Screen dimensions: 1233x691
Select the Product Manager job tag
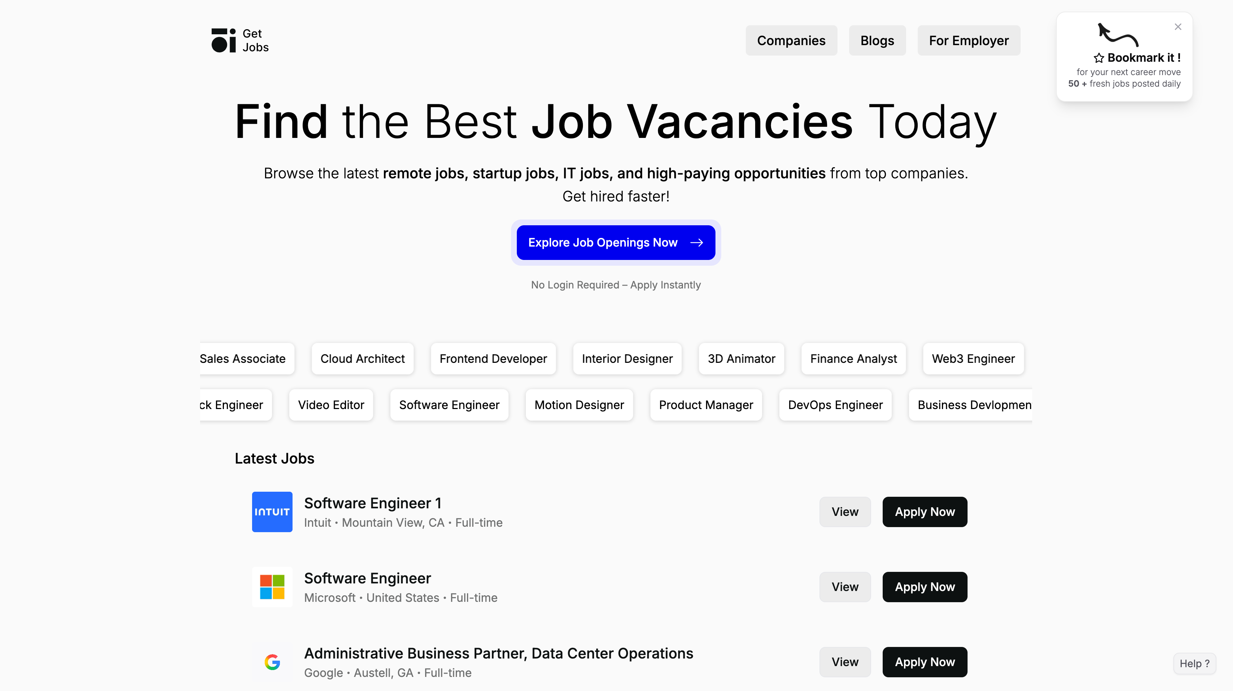pos(706,405)
